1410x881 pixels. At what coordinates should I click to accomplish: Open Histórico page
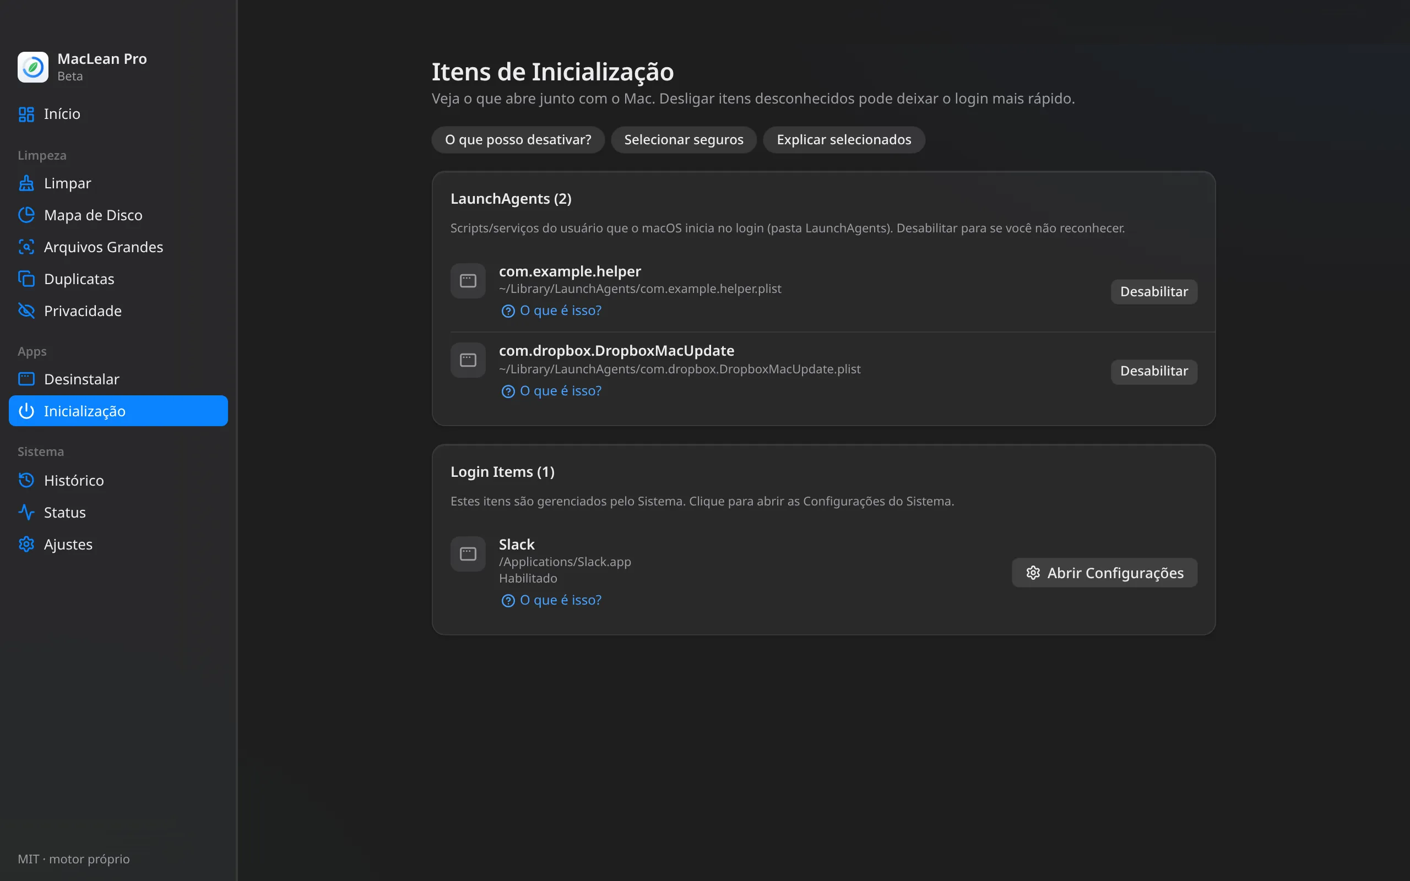[118, 481]
